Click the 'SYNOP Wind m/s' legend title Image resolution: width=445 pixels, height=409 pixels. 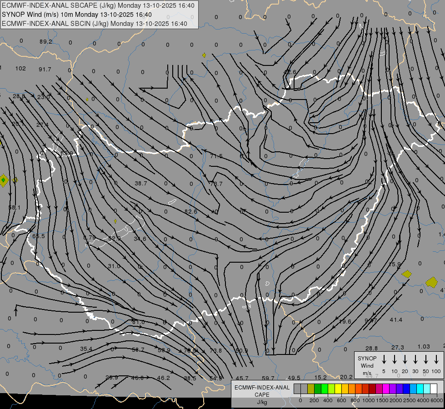[x=367, y=365]
